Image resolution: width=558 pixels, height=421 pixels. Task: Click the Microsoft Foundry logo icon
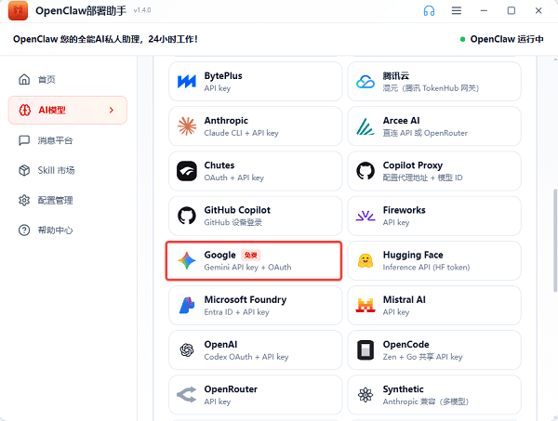(187, 306)
